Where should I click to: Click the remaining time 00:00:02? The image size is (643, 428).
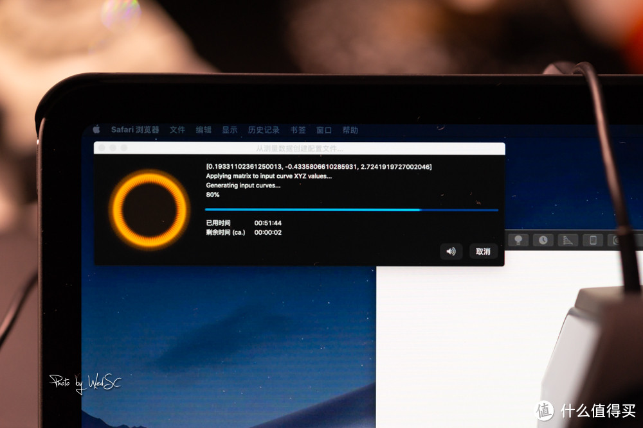tap(267, 232)
